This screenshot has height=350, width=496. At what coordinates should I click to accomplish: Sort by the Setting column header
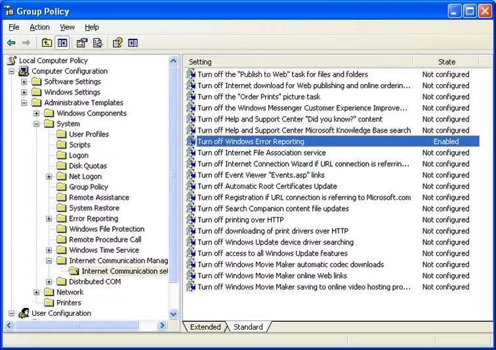coord(298,62)
